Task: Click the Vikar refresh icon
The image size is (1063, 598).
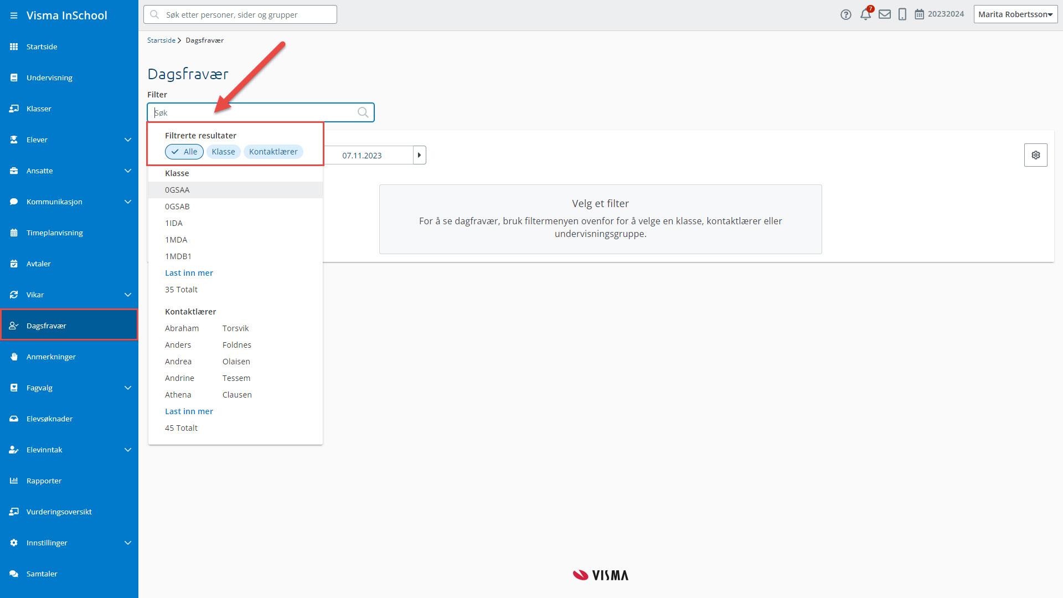Action: click(14, 295)
